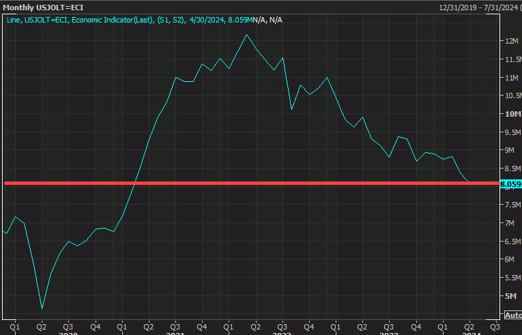The image size is (522, 335).
Task: Select the 7M price axis label
Action: point(510,223)
